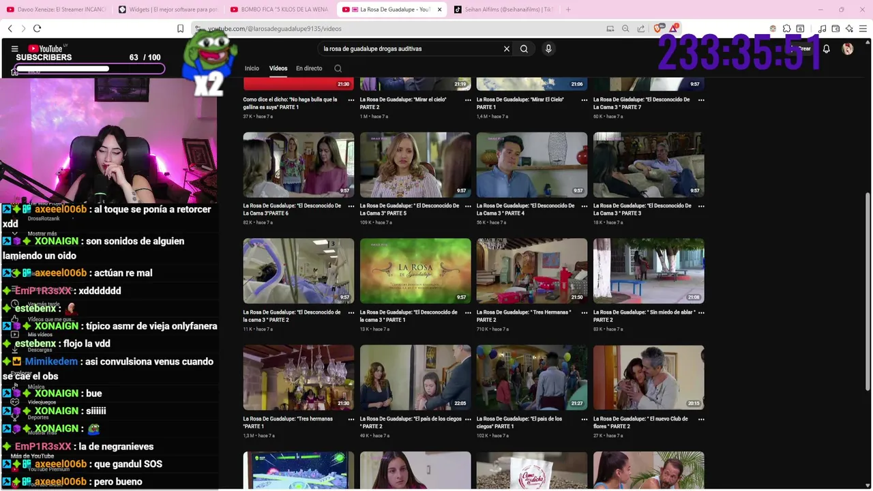The image size is (873, 491).
Task: Open the browser main menu icon
Action: coord(863,29)
